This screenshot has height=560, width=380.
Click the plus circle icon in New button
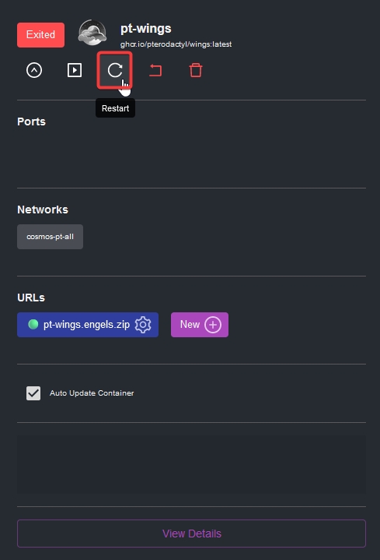click(x=213, y=325)
